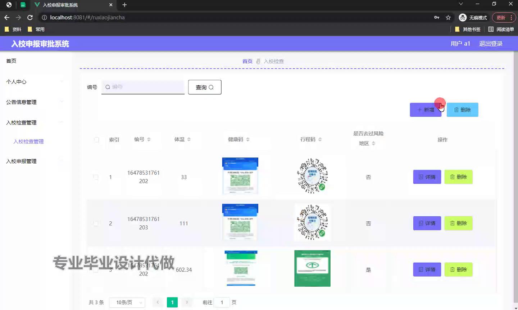518x310 pixels.
Task: Sort by 行程码 column sort arrows
Action: coord(320,140)
